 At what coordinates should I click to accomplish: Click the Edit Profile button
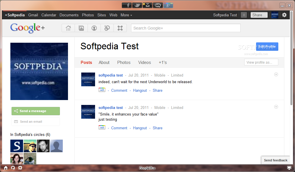pos(267,47)
